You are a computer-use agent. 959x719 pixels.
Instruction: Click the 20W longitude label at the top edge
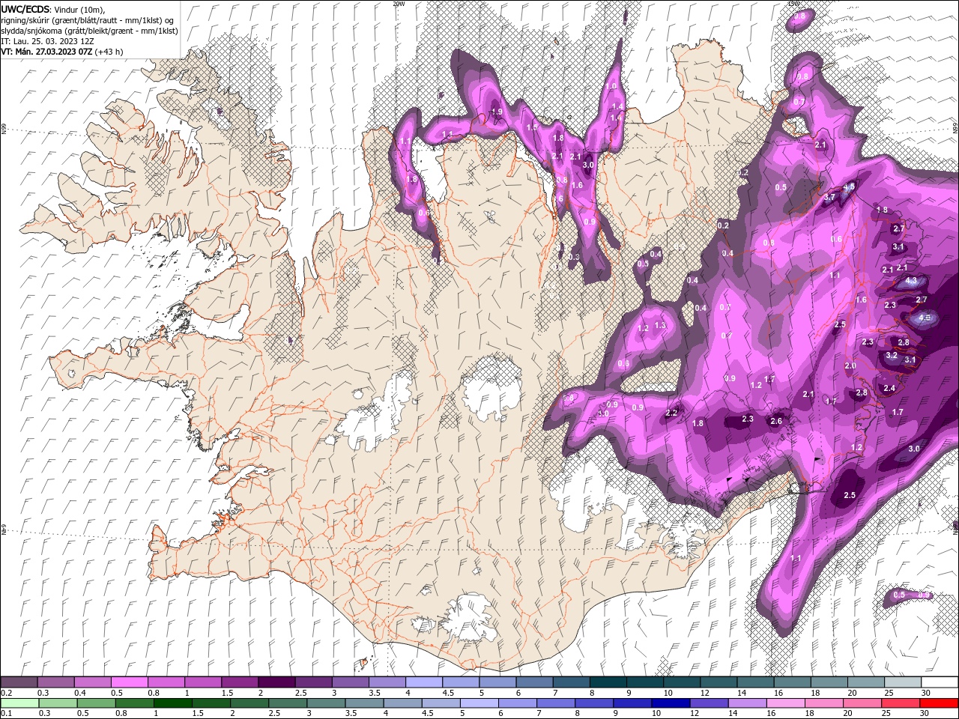(398, 3)
